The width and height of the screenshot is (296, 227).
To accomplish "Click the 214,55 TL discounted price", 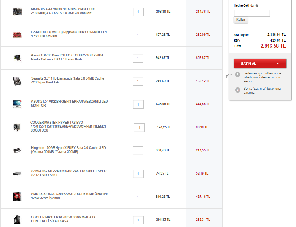I will [203, 150].
